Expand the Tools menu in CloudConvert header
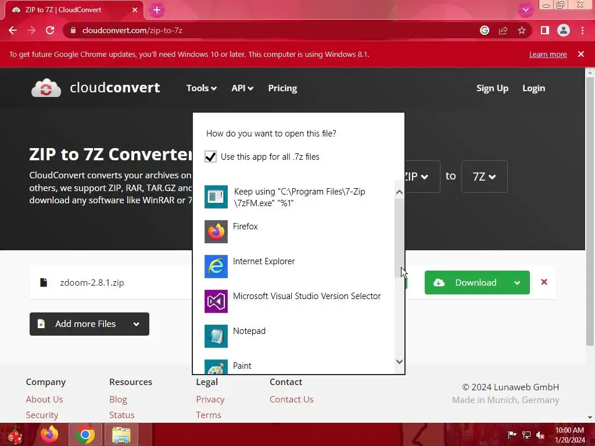Image resolution: width=595 pixels, height=446 pixels. pos(201,88)
